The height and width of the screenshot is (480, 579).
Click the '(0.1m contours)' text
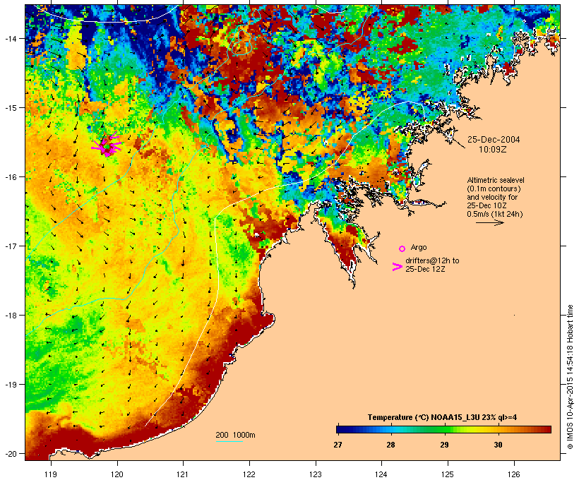coord(494,188)
